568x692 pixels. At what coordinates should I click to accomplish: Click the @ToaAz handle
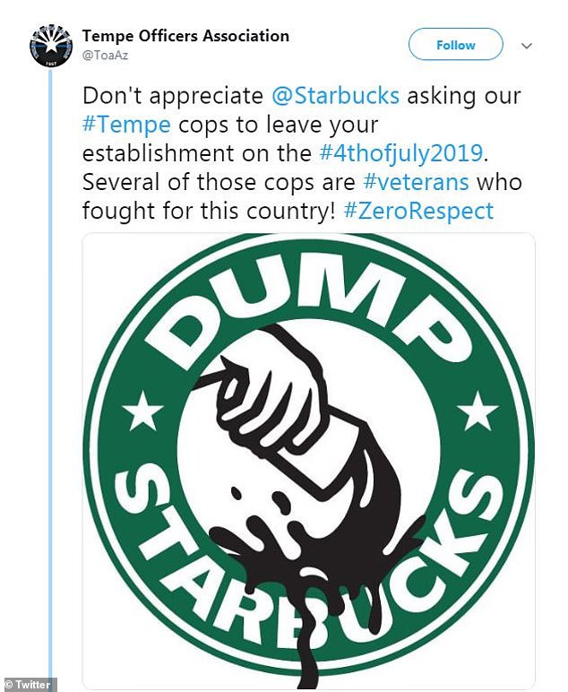[x=107, y=55]
